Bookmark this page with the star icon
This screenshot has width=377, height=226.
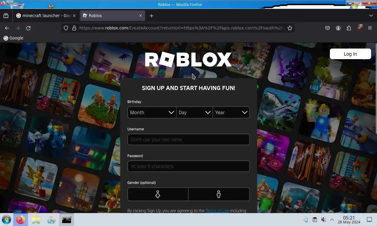point(290,28)
